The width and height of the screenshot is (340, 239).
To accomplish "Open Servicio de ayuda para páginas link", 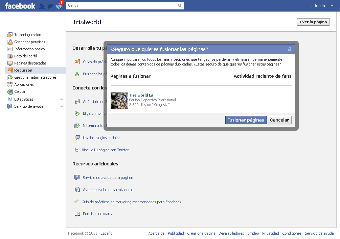I will [108, 178].
